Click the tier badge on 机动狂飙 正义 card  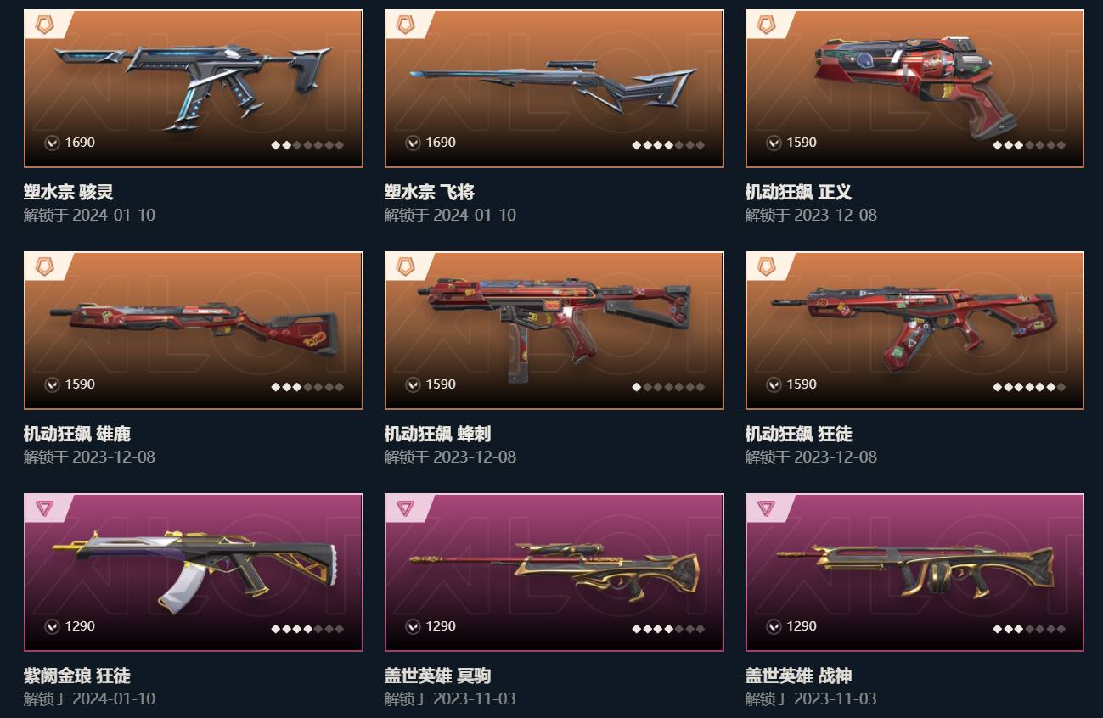tap(766, 25)
